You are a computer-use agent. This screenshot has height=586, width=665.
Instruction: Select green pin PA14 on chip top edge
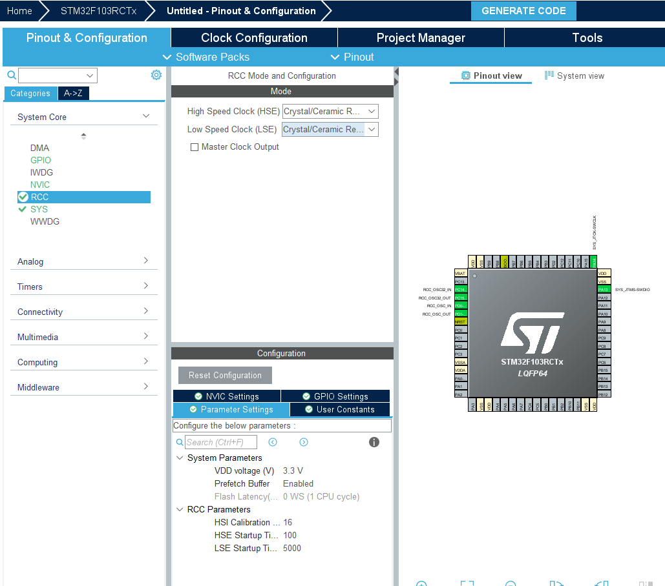click(x=593, y=261)
